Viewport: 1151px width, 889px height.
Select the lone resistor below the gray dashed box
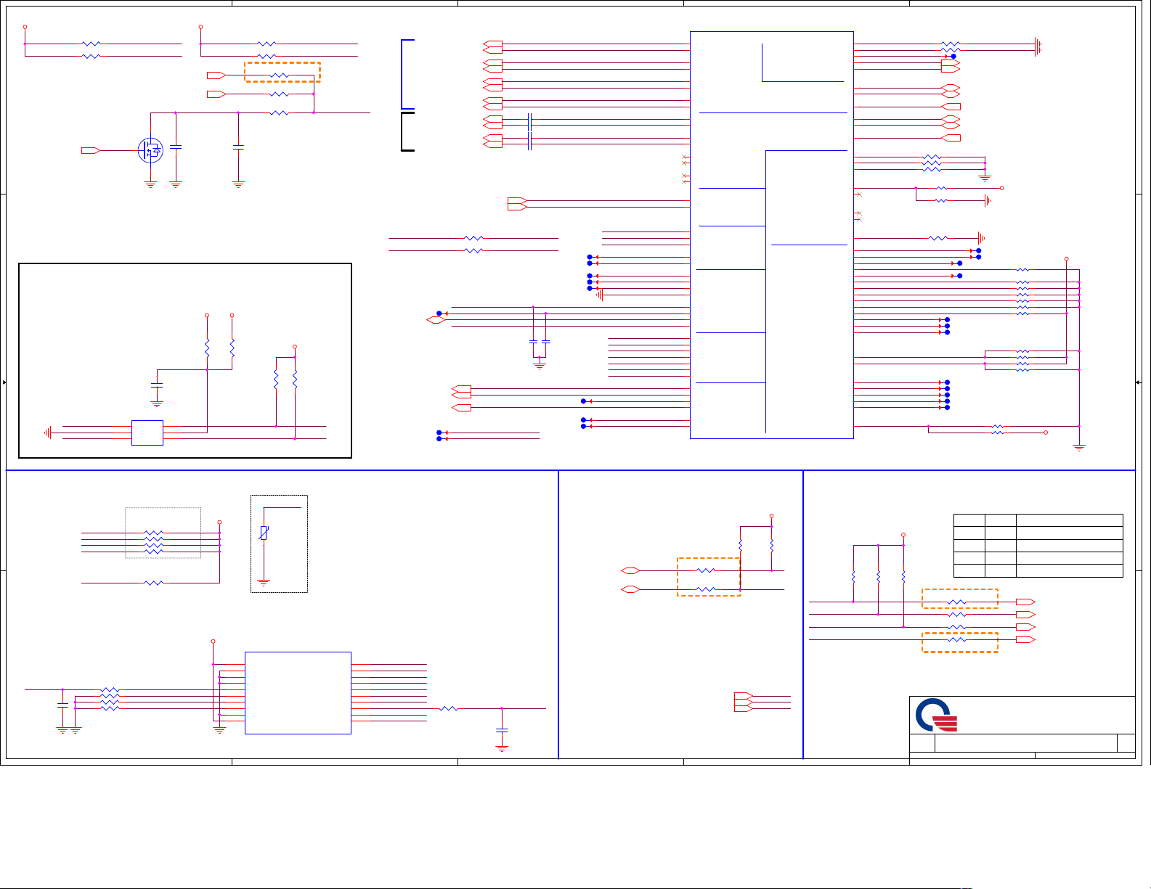[x=154, y=583]
